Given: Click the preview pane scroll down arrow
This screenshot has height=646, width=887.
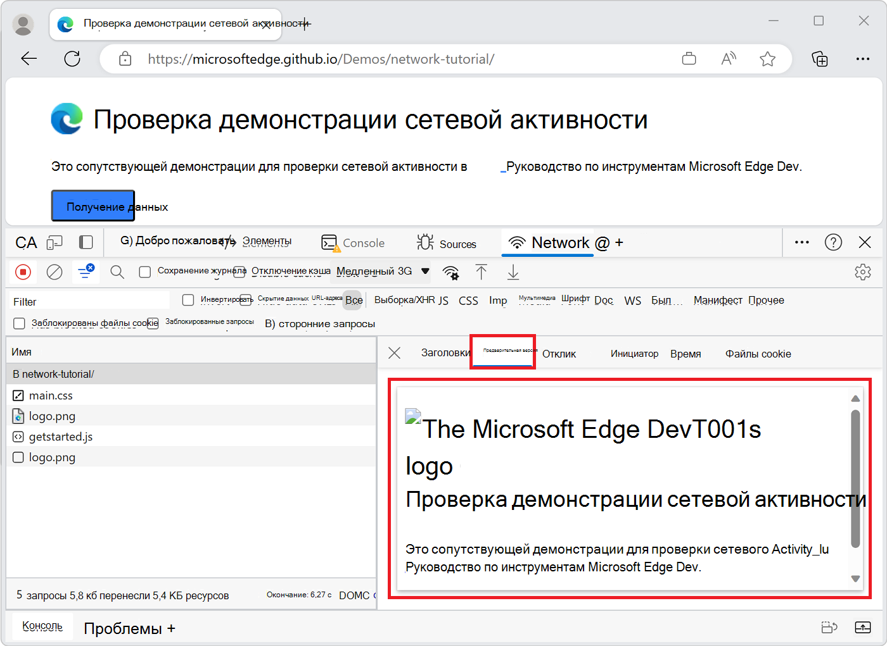Looking at the screenshot, I should pos(855,579).
